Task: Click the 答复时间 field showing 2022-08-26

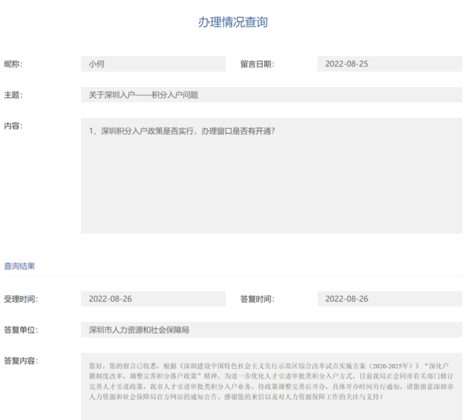Action: [x=390, y=299]
